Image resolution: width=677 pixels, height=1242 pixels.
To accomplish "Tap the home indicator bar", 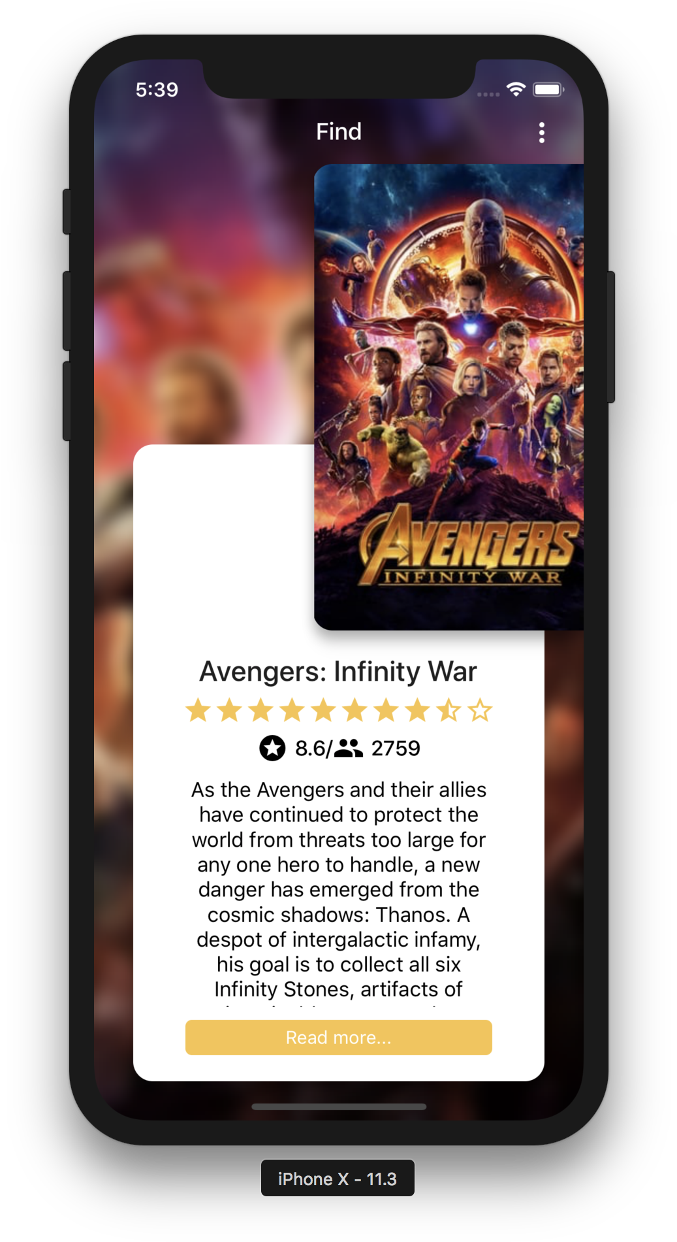I will [x=338, y=1107].
